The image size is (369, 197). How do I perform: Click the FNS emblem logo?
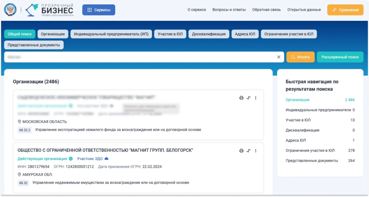click(10, 10)
